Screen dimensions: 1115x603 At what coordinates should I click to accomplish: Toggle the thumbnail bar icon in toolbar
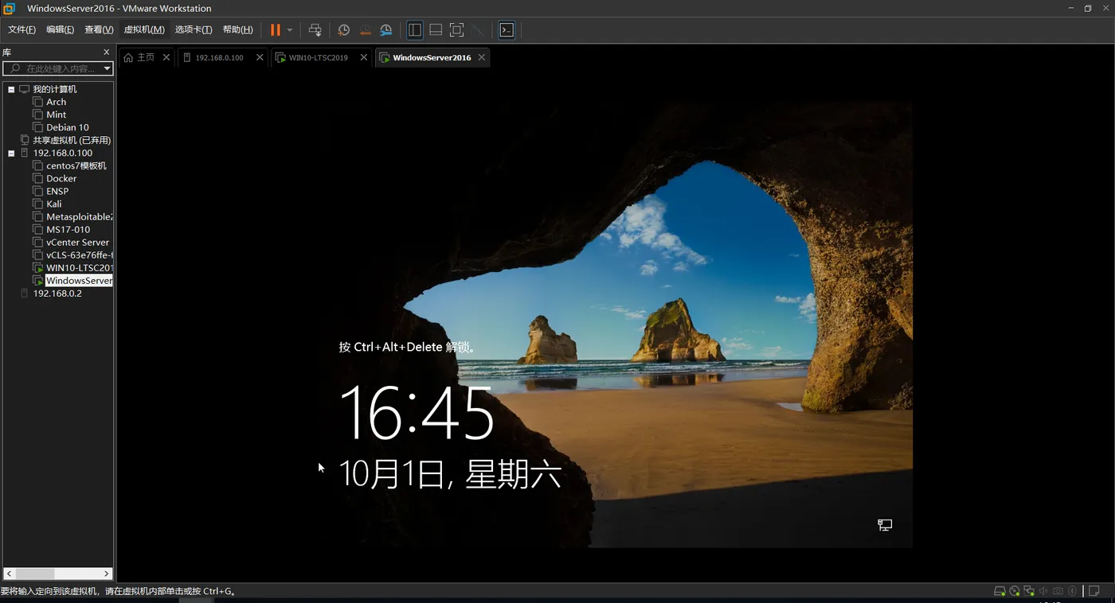click(x=436, y=29)
